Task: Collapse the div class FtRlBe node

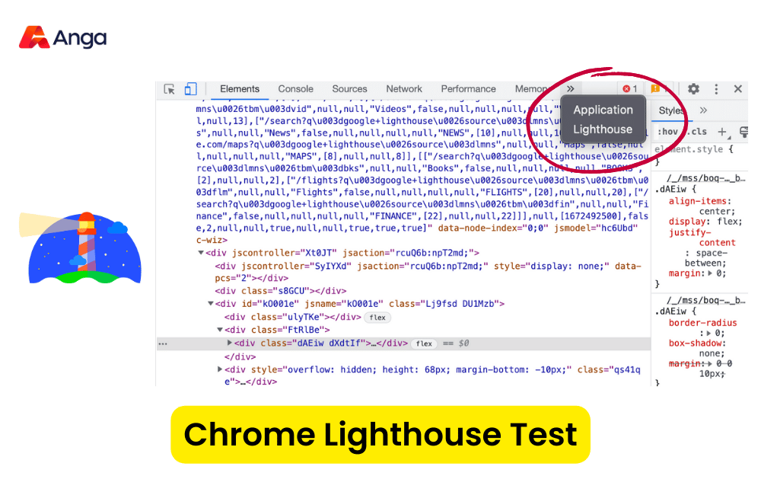Action: point(219,329)
